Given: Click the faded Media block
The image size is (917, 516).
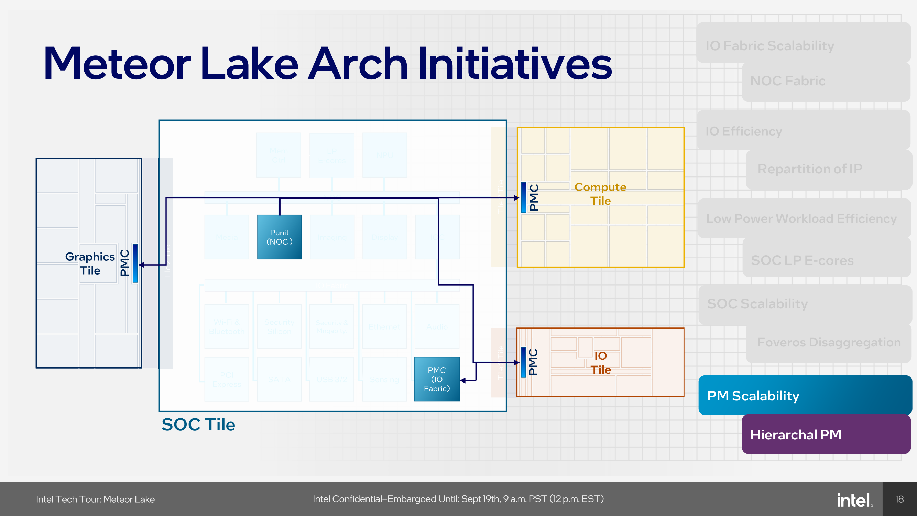Looking at the screenshot, I should 227,237.
